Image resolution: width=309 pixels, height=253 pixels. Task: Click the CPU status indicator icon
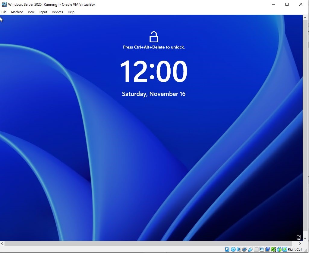(x=273, y=249)
